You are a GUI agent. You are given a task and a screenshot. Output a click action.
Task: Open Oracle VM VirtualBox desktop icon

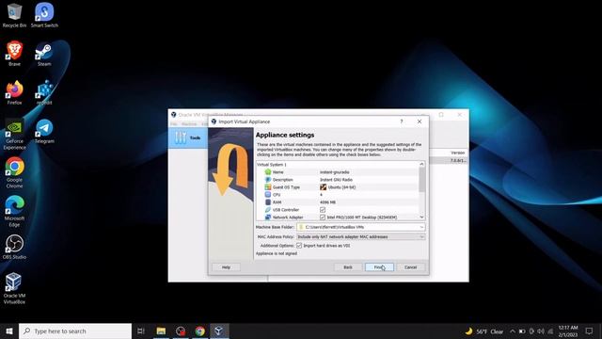click(14, 288)
